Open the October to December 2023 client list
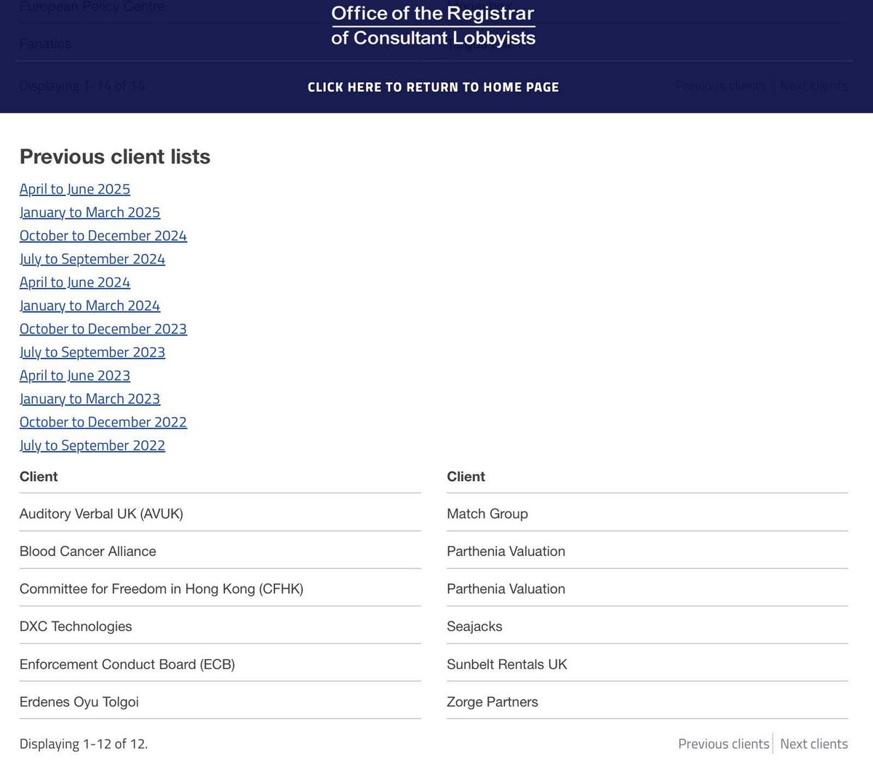The height and width of the screenshot is (783, 873). pyautogui.click(x=103, y=329)
